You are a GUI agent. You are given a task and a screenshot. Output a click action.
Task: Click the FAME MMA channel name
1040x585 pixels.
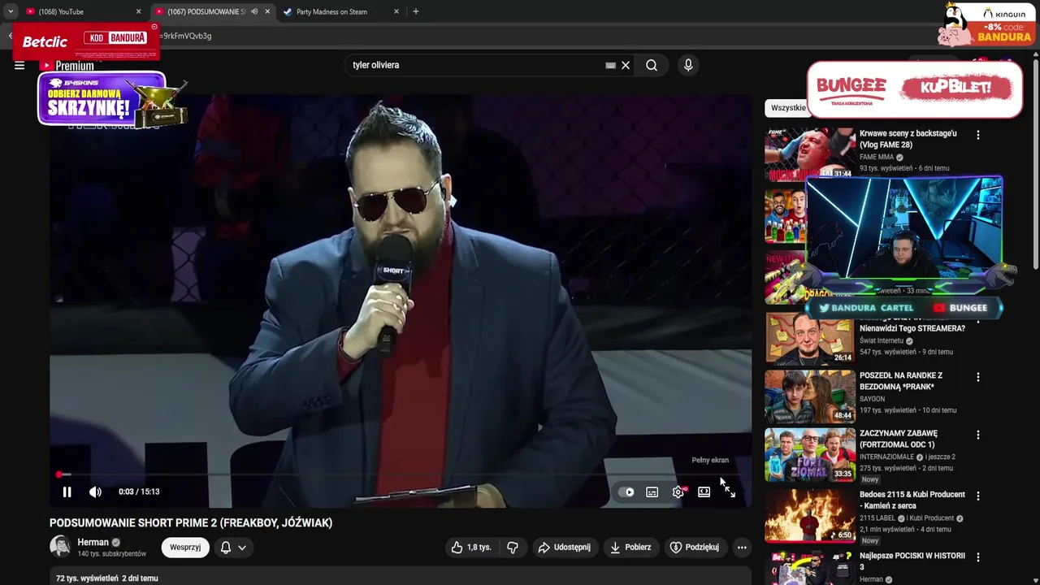pyautogui.click(x=877, y=157)
